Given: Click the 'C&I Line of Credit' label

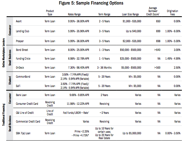Looking at the screenshot, I should tap(27, 112).
